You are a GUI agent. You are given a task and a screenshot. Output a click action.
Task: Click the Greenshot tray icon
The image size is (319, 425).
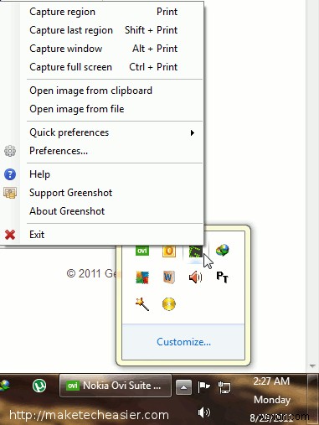click(x=195, y=251)
